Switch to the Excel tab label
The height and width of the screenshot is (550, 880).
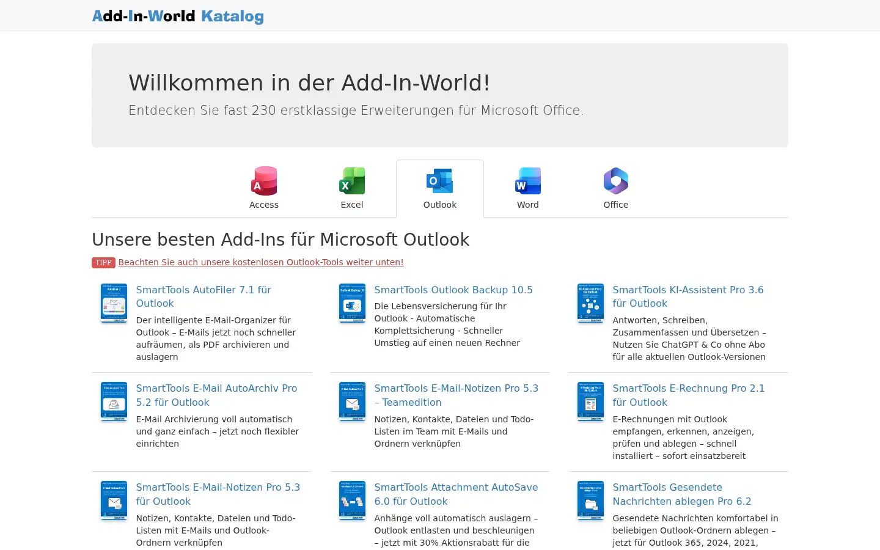coord(352,205)
